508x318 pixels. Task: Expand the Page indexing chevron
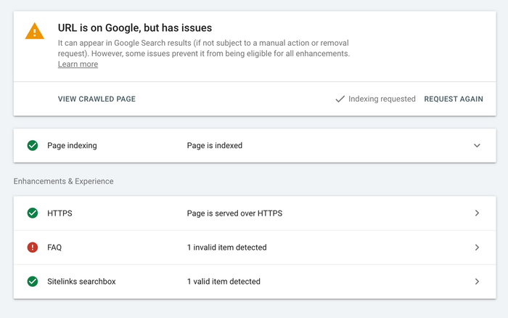click(477, 145)
